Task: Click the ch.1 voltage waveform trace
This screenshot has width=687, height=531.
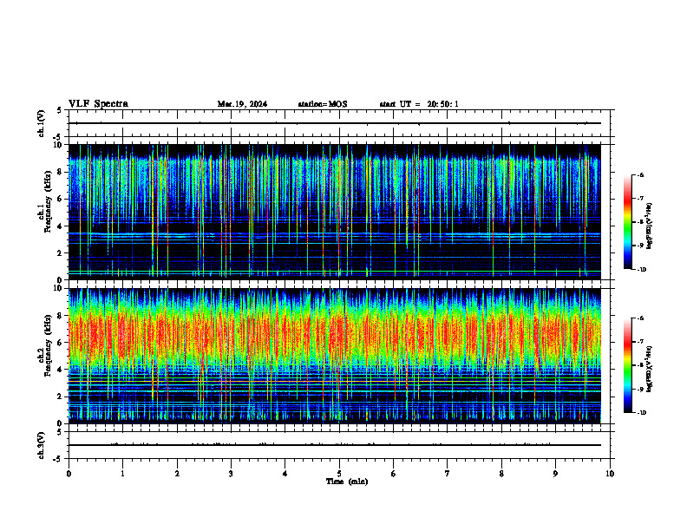Action: tap(335, 123)
